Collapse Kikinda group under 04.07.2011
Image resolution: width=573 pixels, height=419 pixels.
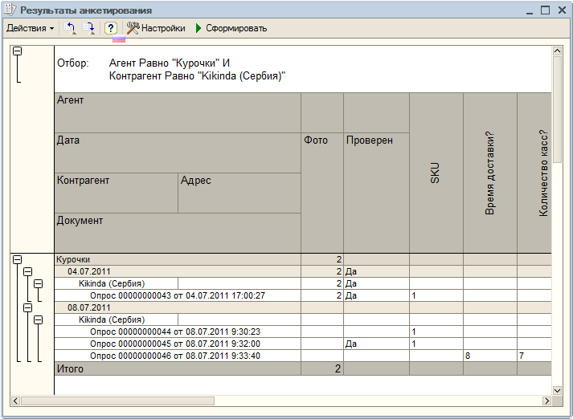[39, 283]
